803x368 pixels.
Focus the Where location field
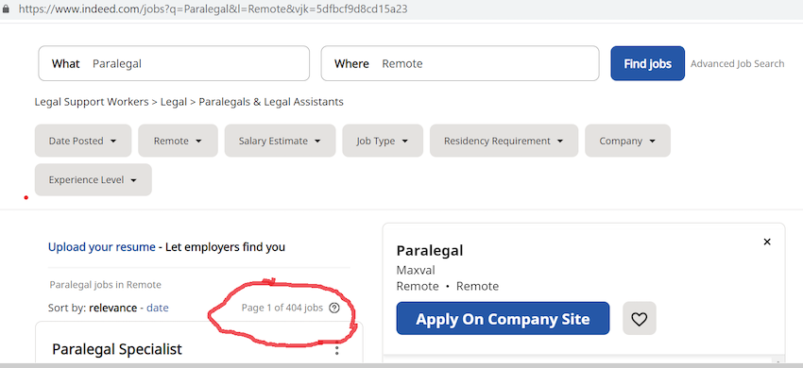coord(460,63)
